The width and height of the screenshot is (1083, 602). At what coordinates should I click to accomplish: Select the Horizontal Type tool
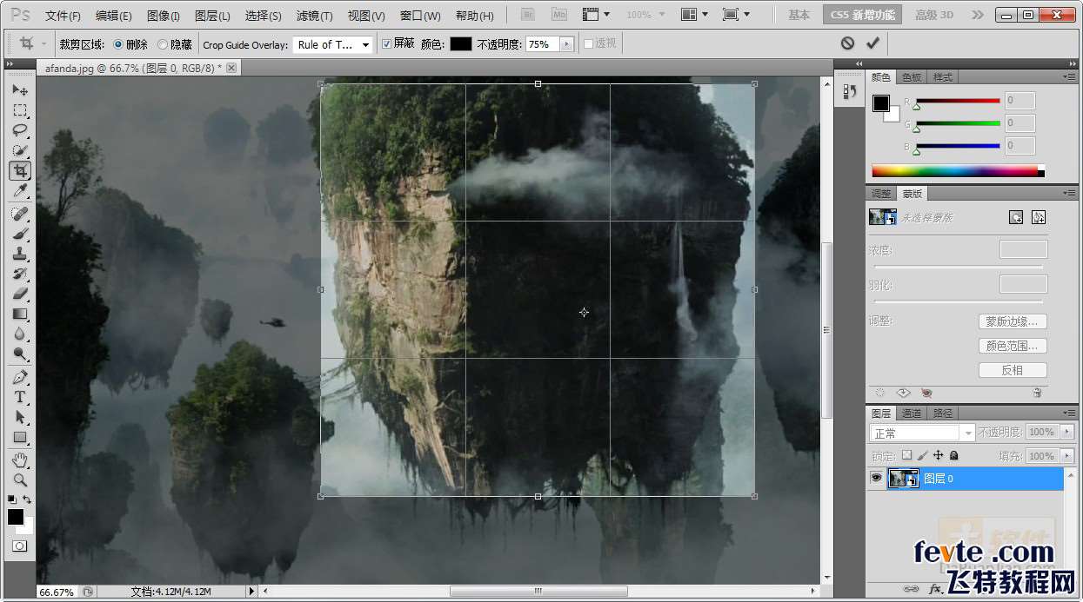20,397
